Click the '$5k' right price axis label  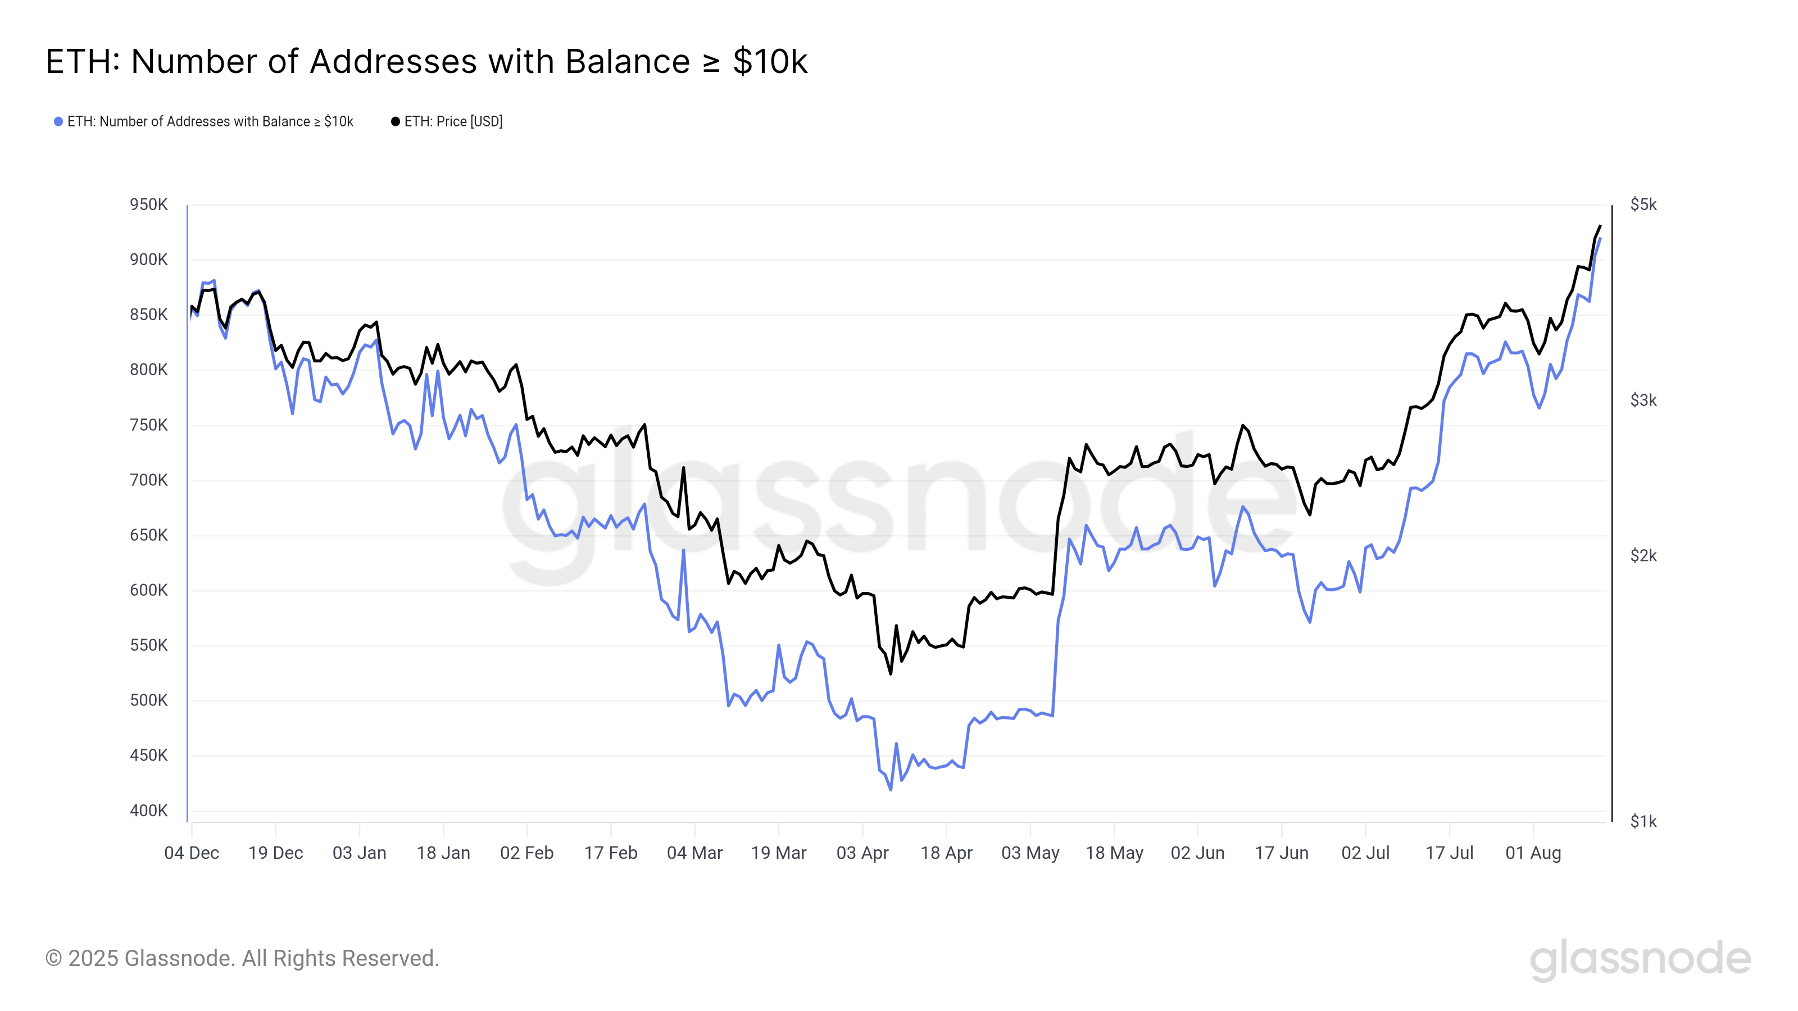pos(1643,204)
